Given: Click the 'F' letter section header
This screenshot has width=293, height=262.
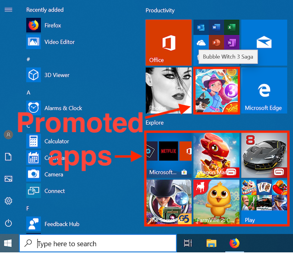Looking at the screenshot, I should 28,208.
